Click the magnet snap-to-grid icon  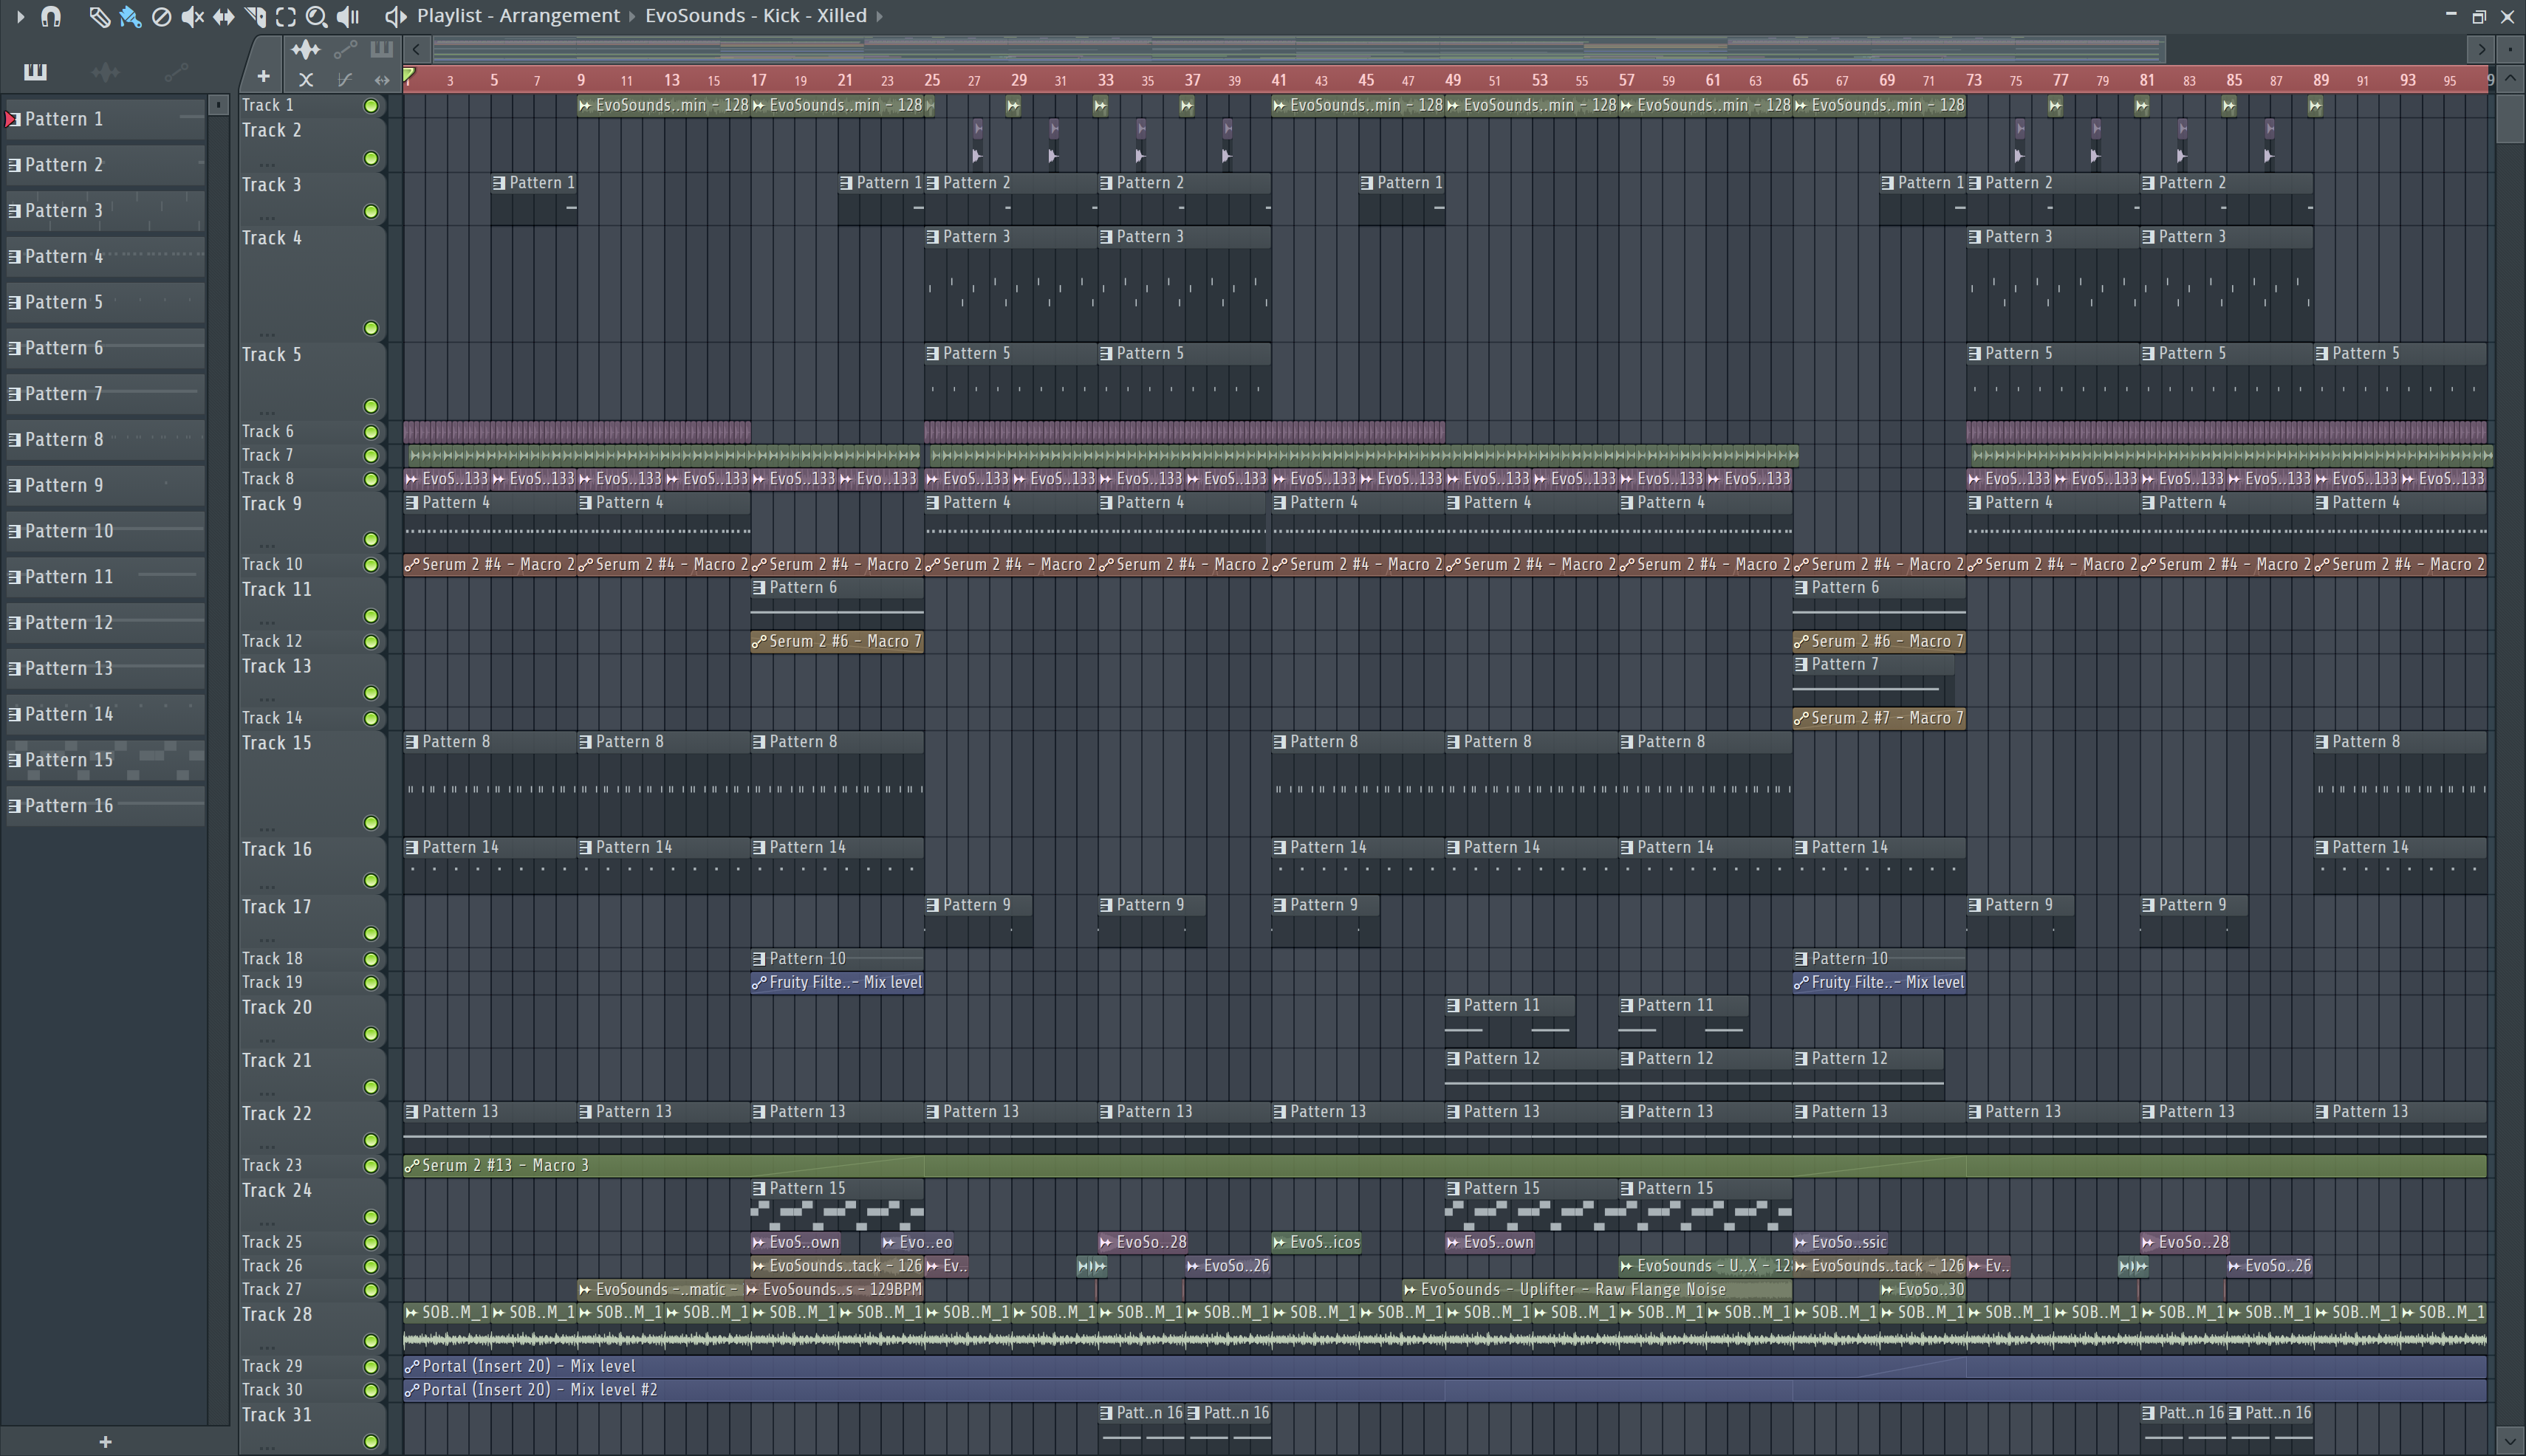tap(51, 16)
